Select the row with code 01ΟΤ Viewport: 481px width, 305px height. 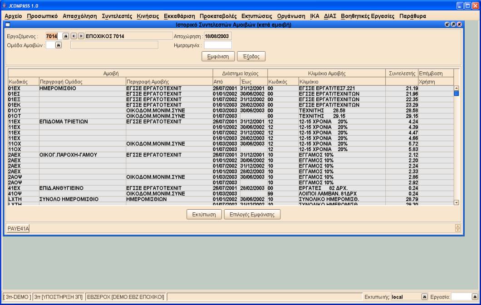[x=231, y=116]
